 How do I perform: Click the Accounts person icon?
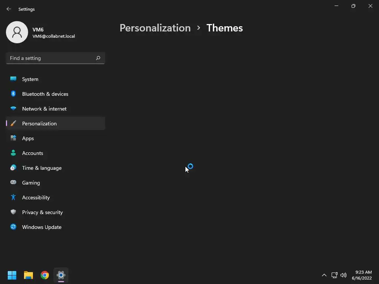click(x=13, y=153)
